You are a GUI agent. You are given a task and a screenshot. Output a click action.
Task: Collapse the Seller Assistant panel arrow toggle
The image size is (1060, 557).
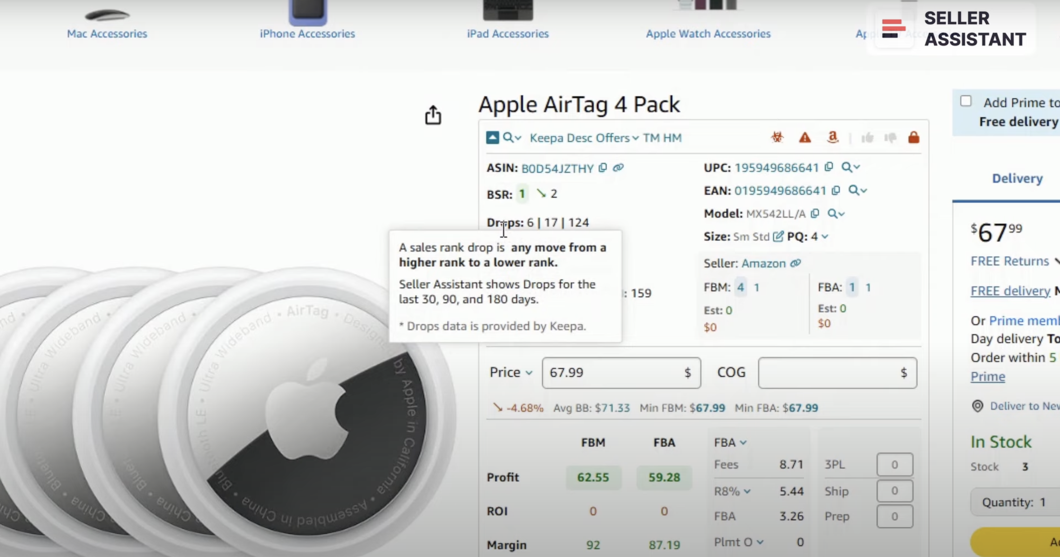click(x=492, y=137)
